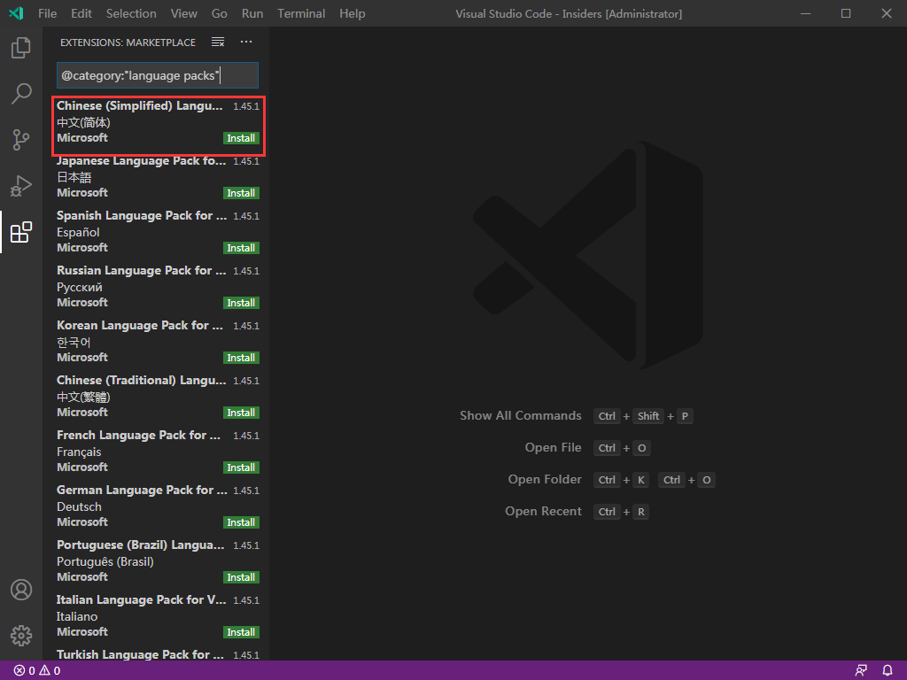Image resolution: width=907 pixels, height=680 pixels.
Task: Open notifications bell in status bar
Action: click(x=888, y=671)
